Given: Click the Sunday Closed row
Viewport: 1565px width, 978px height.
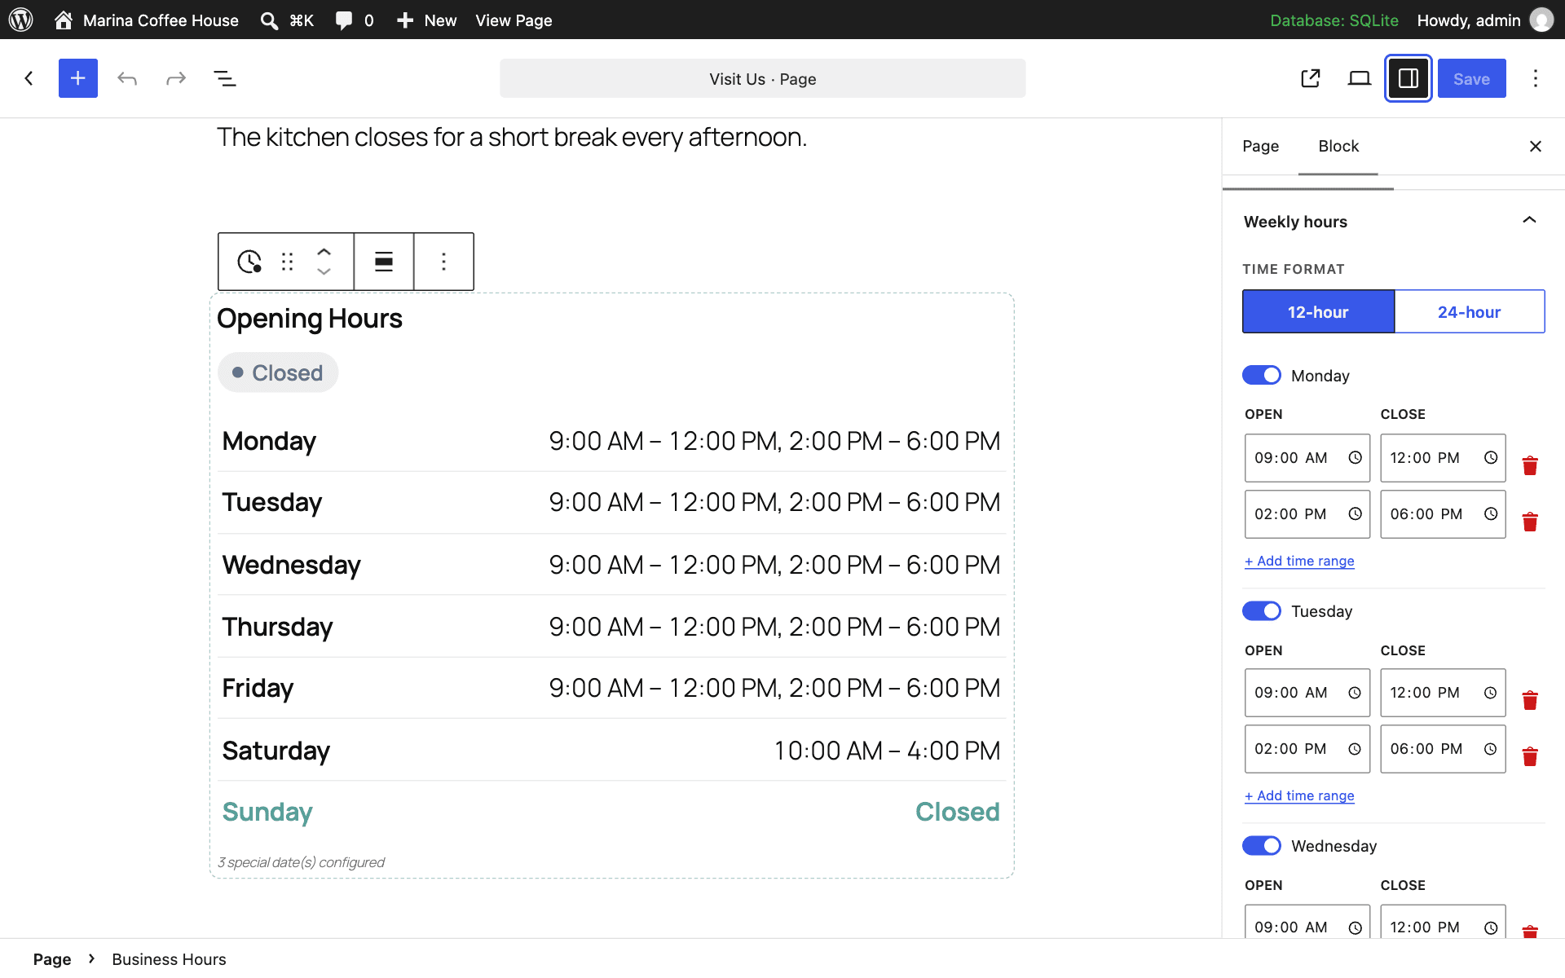Looking at the screenshot, I should tap(611, 811).
